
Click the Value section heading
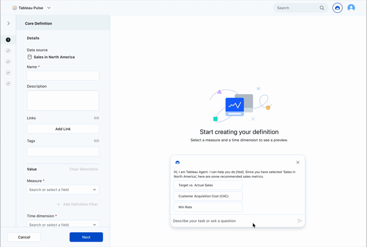32,169
